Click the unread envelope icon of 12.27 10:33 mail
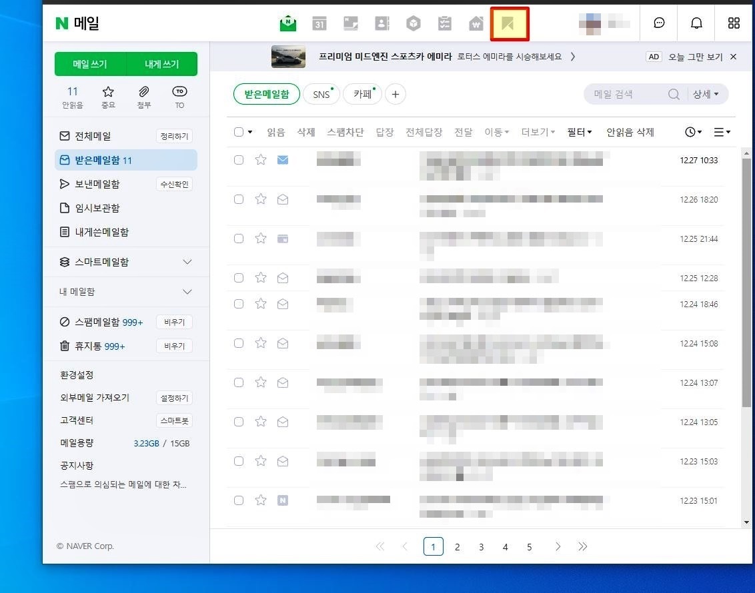755x593 pixels. tap(283, 160)
